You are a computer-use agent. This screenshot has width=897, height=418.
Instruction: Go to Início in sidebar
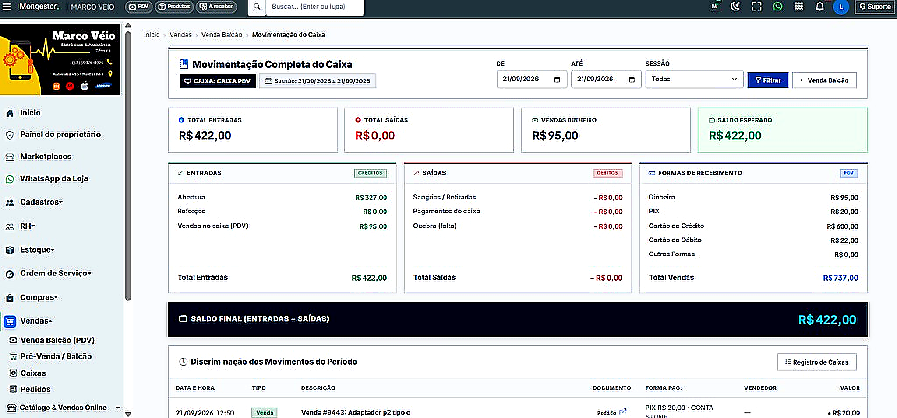[30, 113]
